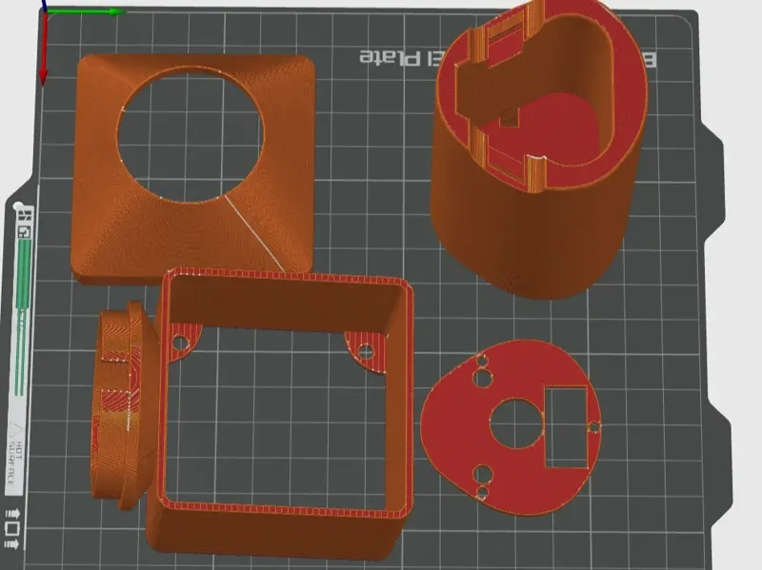The width and height of the screenshot is (762, 570).
Task: Click the HOT SURFACE label text
Action: pyautogui.click(x=13, y=464)
